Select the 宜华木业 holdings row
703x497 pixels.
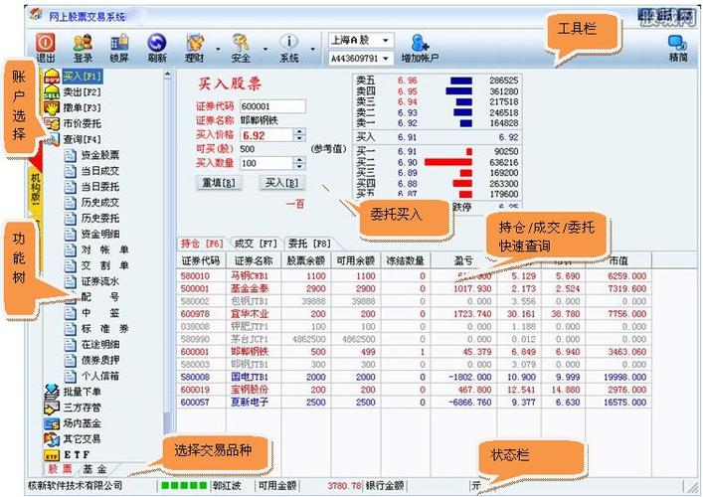click(x=414, y=314)
